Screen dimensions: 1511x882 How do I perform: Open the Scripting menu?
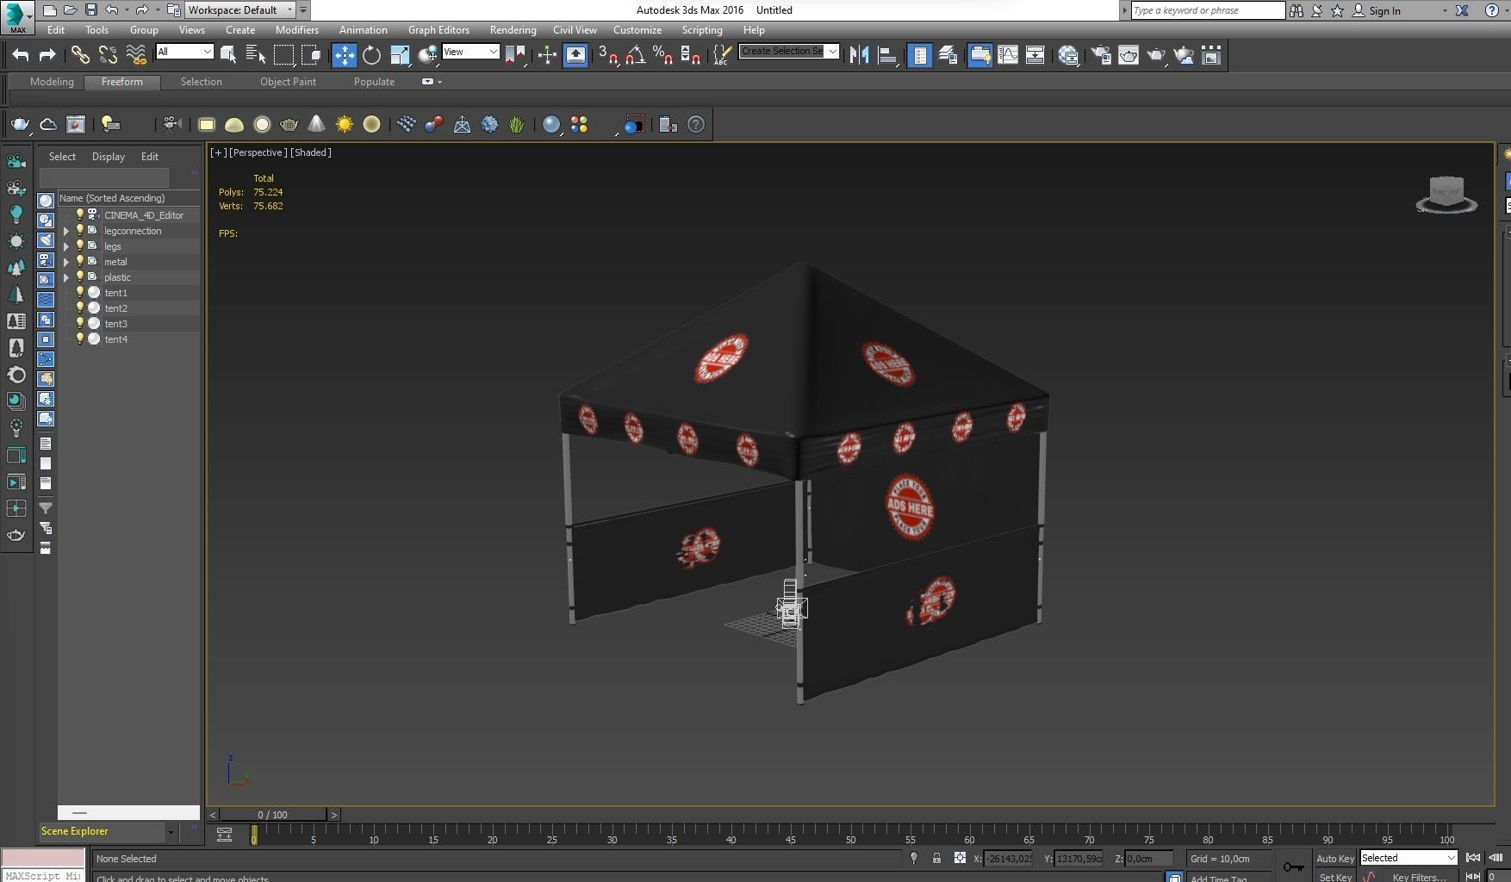point(702,29)
